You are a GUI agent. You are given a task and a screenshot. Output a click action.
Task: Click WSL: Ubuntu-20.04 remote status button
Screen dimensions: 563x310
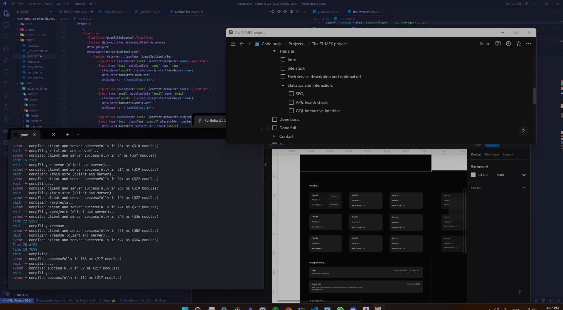(17, 300)
